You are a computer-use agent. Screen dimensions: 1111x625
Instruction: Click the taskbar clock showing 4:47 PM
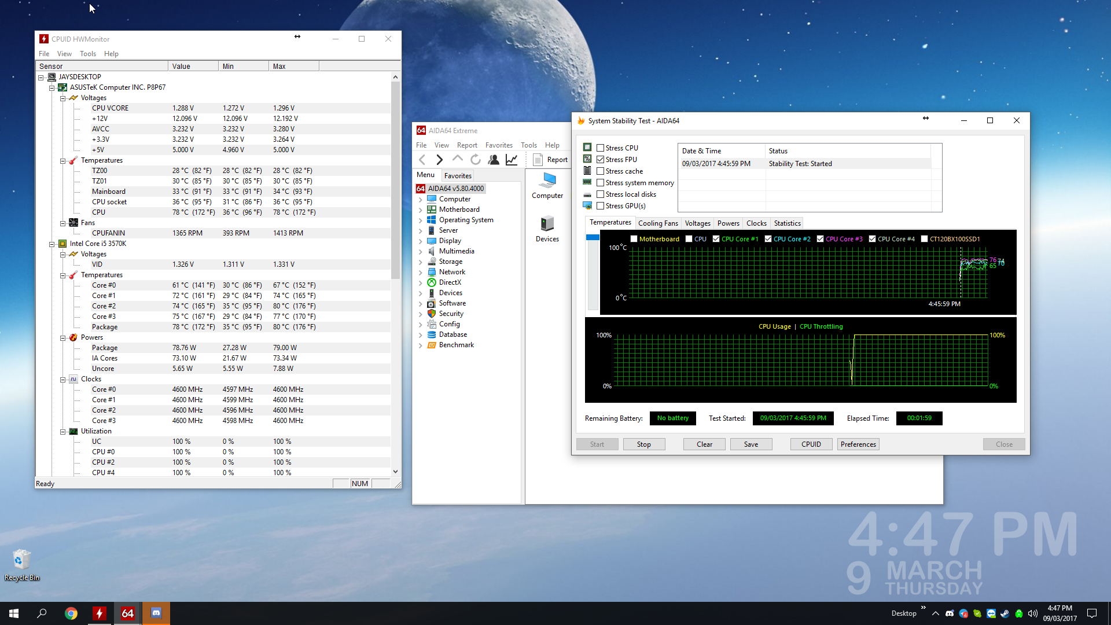coord(1060,613)
